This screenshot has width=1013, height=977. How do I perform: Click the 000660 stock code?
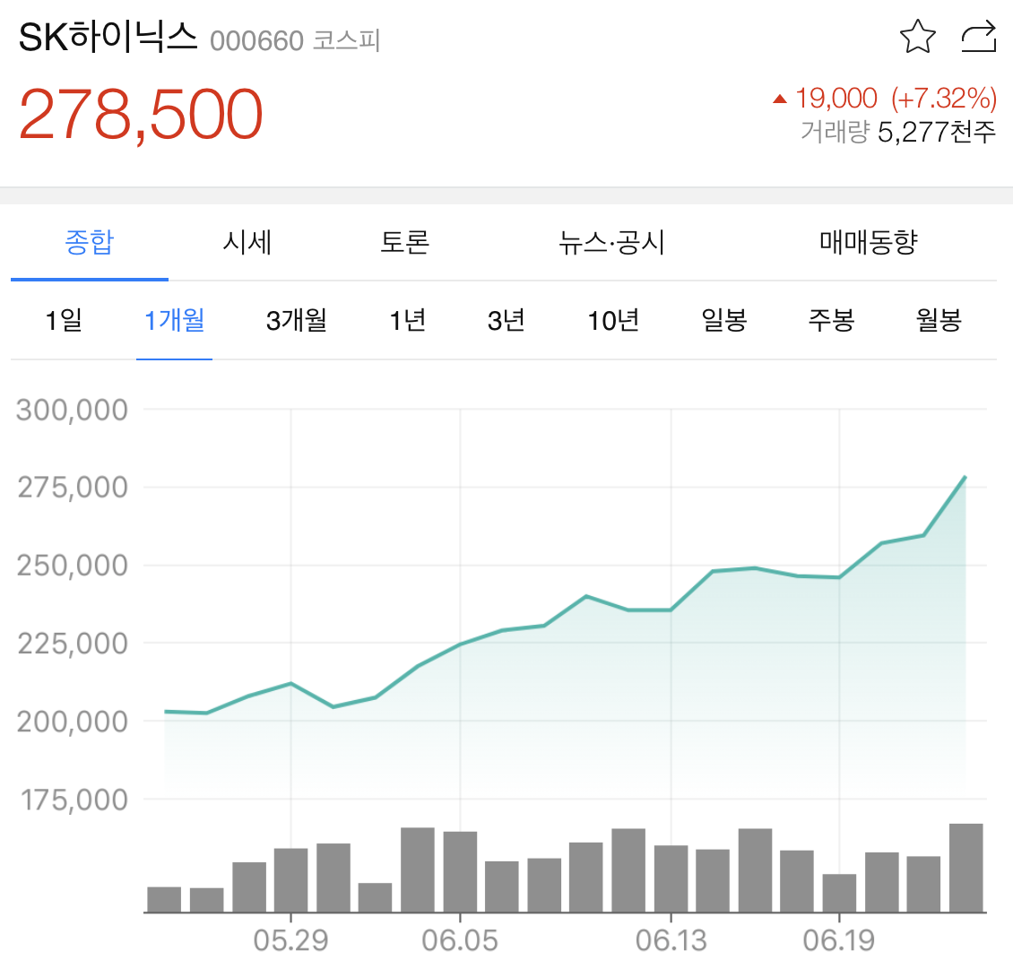pyautogui.click(x=256, y=41)
